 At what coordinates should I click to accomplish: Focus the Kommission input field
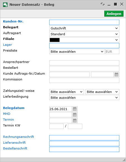pos(84,80)
